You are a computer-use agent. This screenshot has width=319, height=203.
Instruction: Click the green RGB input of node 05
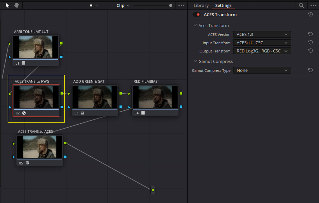click(x=14, y=144)
